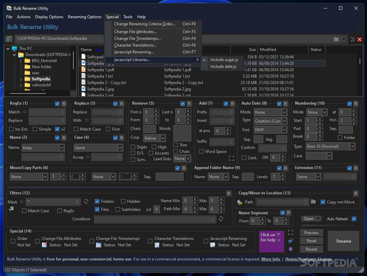Click the Filters mask refresh icon

click(86, 201)
